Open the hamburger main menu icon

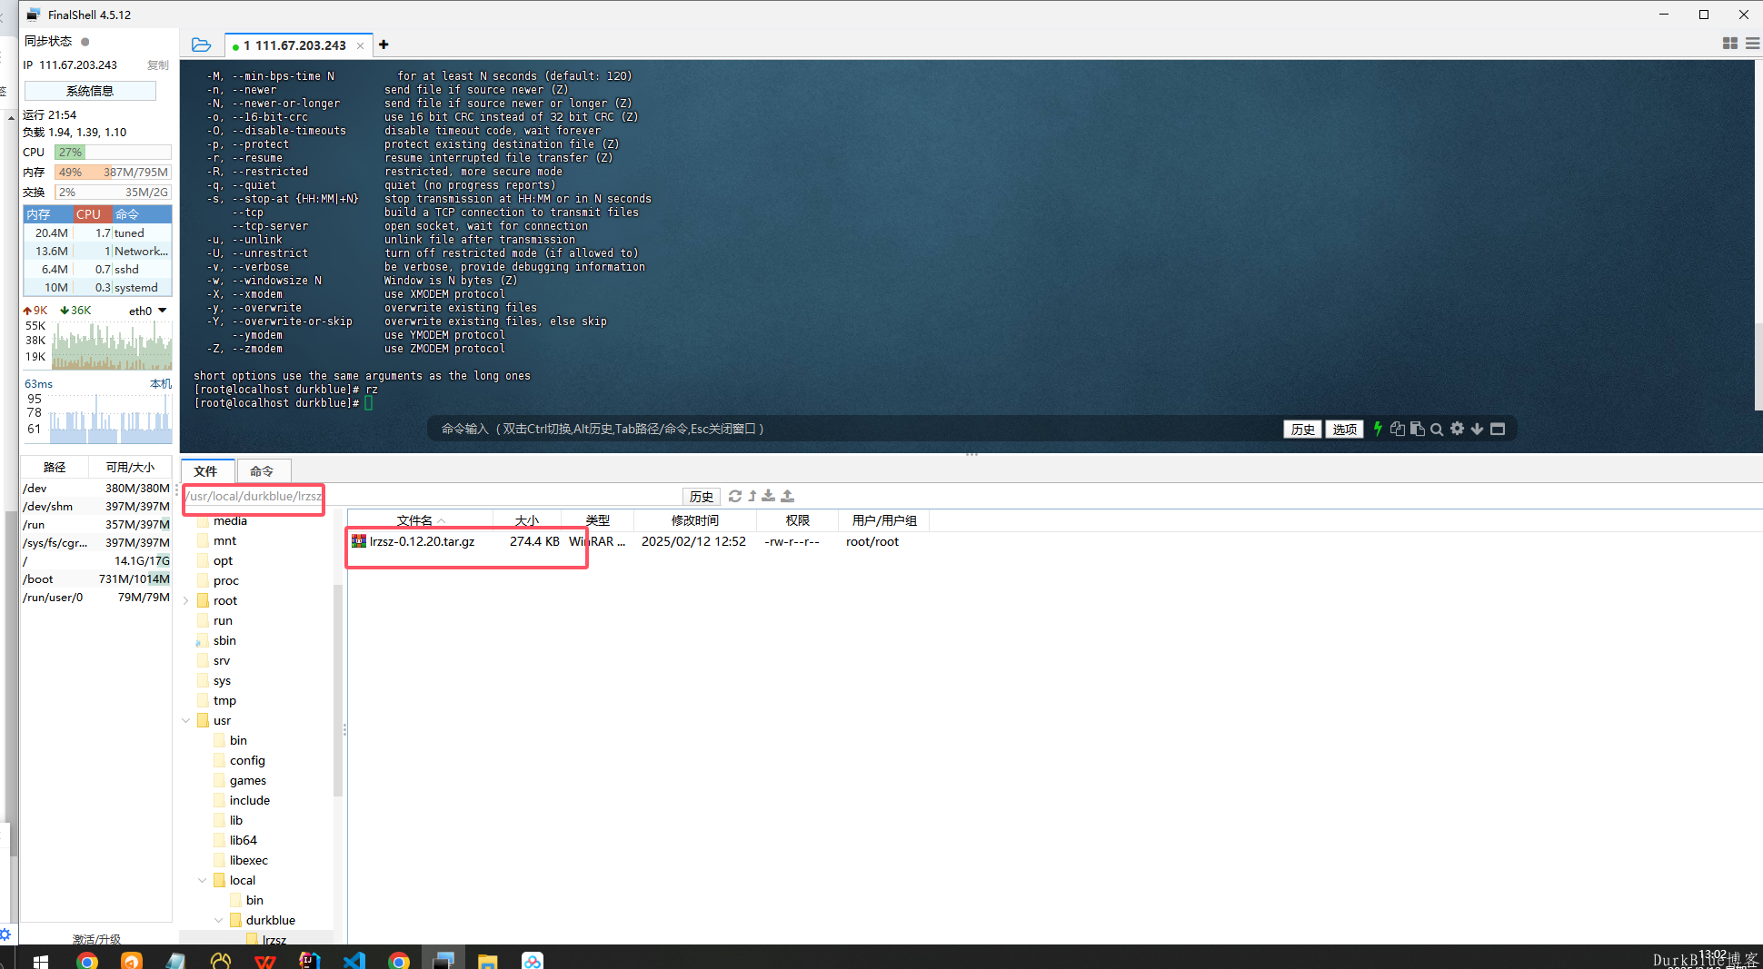click(1753, 44)
